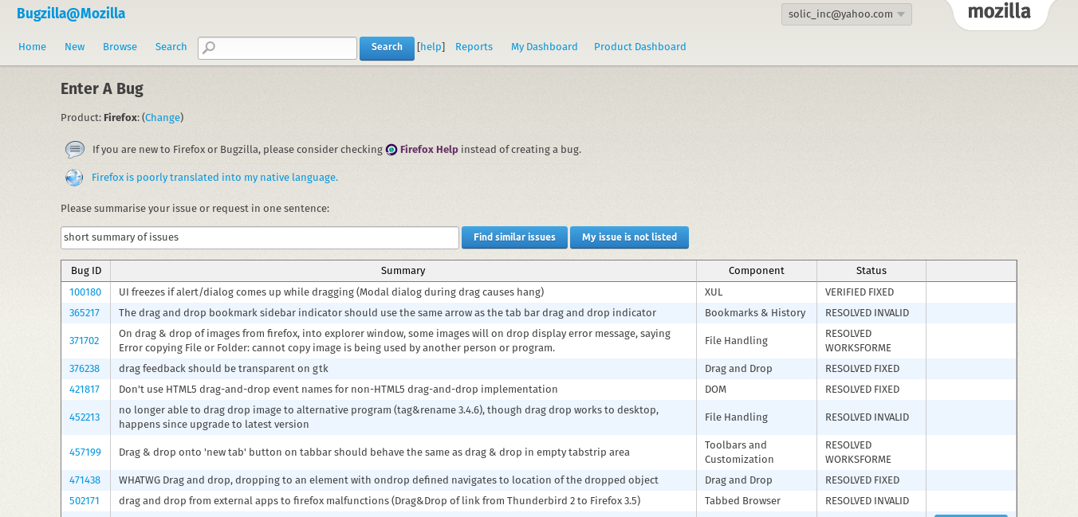Open the New menu item
The width and height of the screenshot is (1078, 517).
(74, 47)
